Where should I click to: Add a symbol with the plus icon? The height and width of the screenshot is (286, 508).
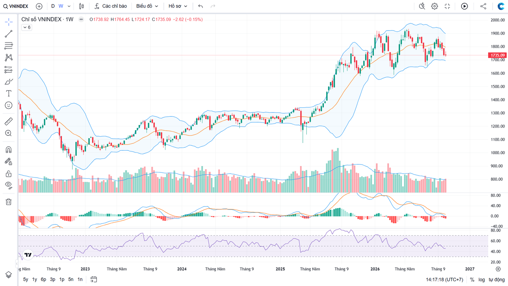pyautogui.click(x=39, y=6)
